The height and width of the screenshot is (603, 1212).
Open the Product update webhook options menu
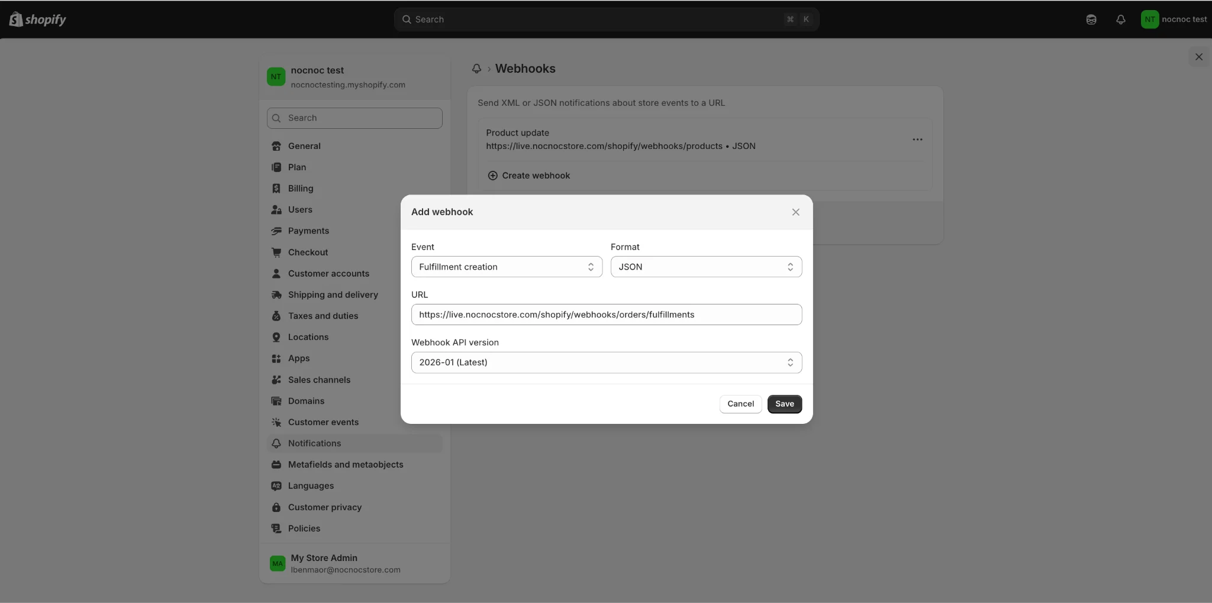click(x=917, y=140)
